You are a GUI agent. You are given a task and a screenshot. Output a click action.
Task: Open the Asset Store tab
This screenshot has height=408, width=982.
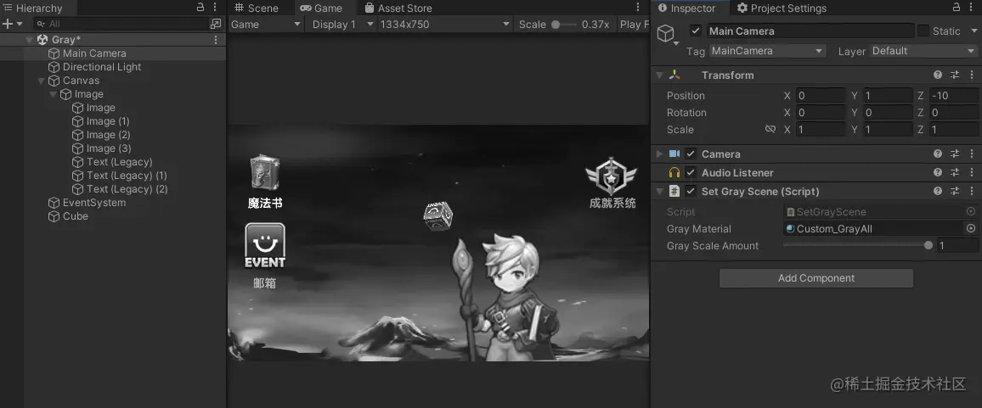pyautogui.click(x=398, y=8)
